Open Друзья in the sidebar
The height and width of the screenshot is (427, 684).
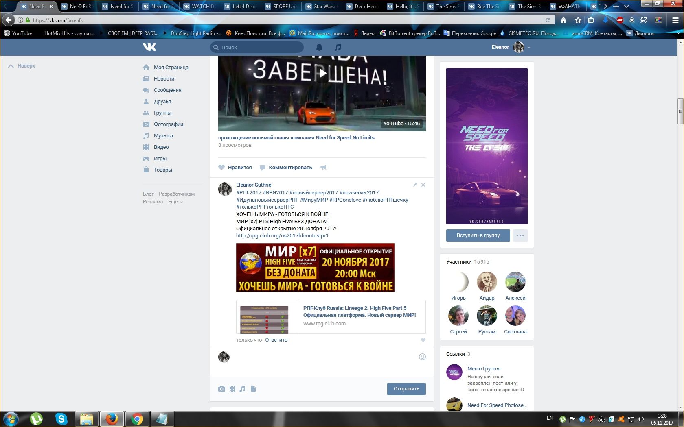tap(157, 102)
